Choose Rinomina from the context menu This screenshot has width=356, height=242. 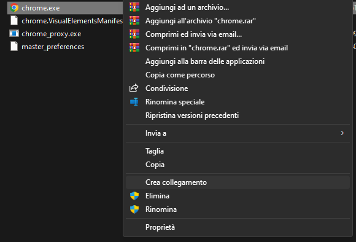(x=238, y=209)
